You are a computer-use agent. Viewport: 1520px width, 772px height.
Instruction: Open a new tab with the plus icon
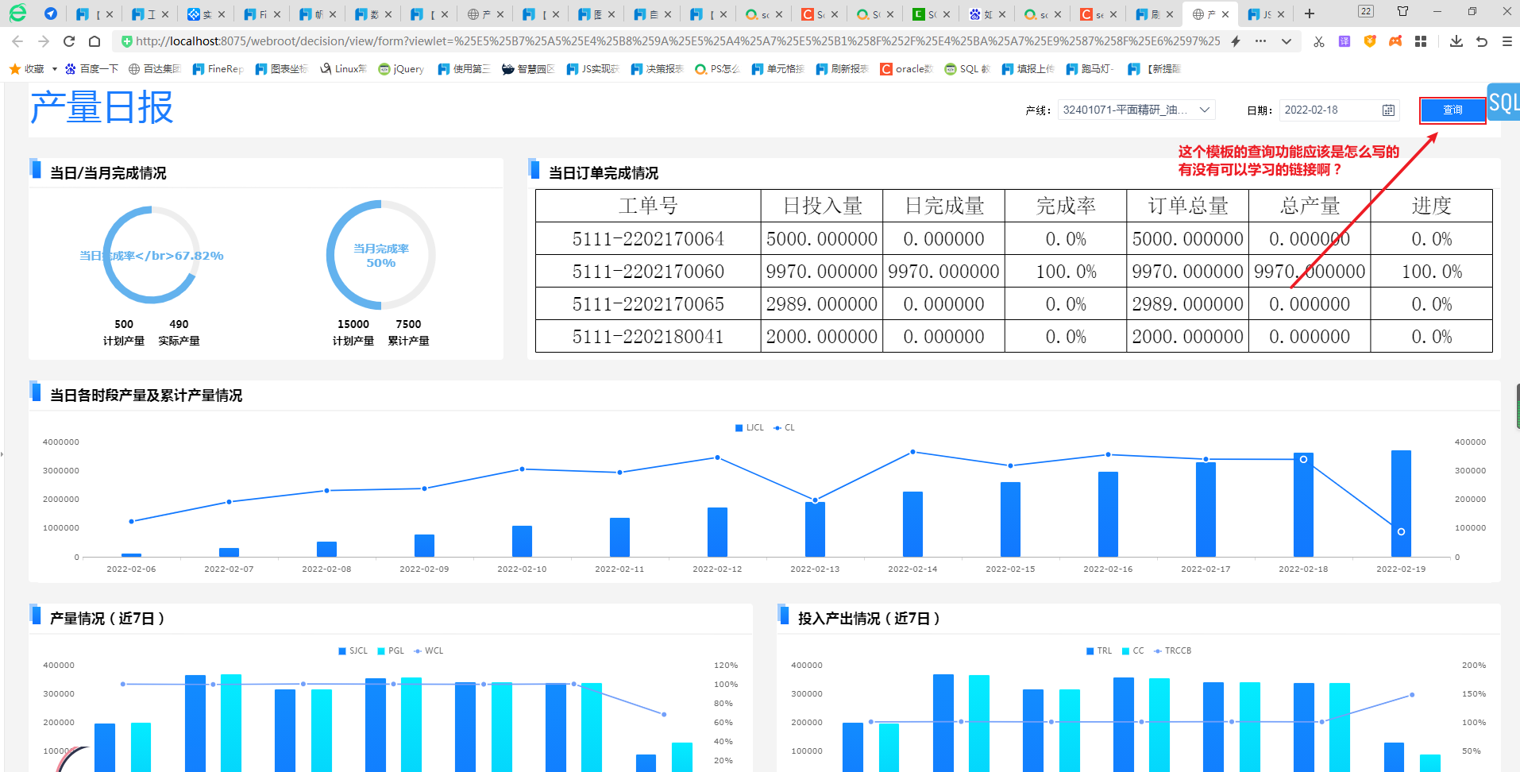1310,14
